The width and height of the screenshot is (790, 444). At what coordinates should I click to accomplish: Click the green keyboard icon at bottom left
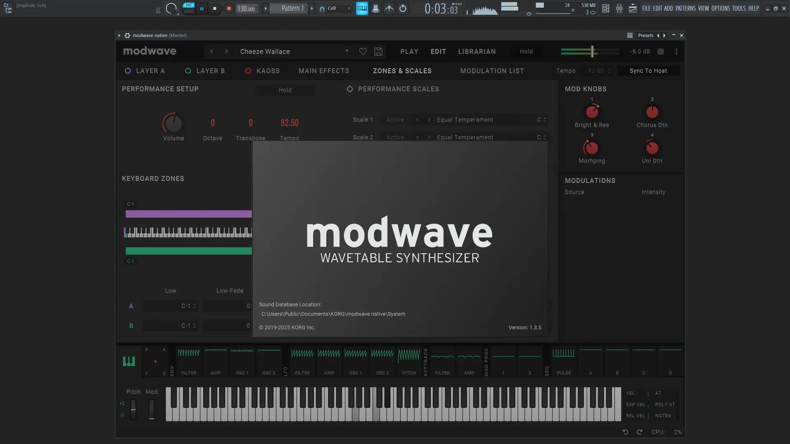tap(129, 361)
